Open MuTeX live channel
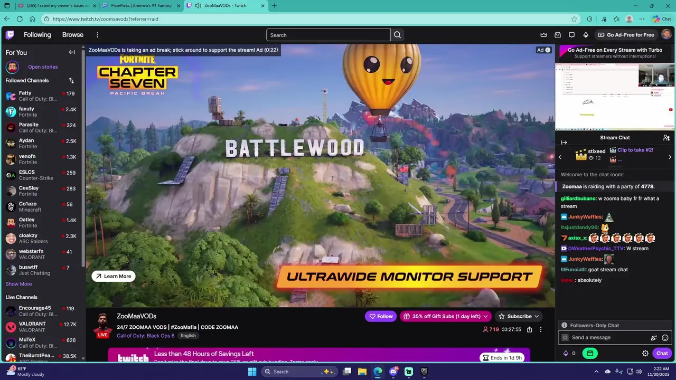676x380 pixels. click(x=41, y=343)
